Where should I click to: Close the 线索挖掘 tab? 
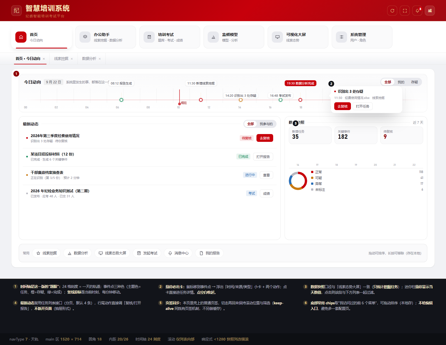coord(72,59)
